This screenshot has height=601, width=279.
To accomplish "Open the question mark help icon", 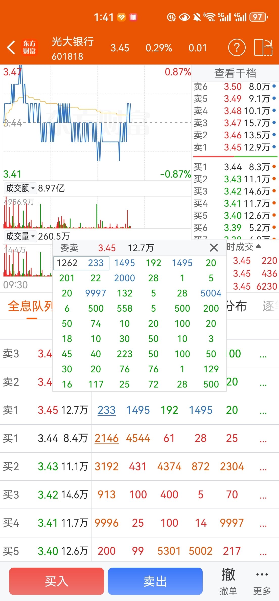I will (x=237, y=47).
